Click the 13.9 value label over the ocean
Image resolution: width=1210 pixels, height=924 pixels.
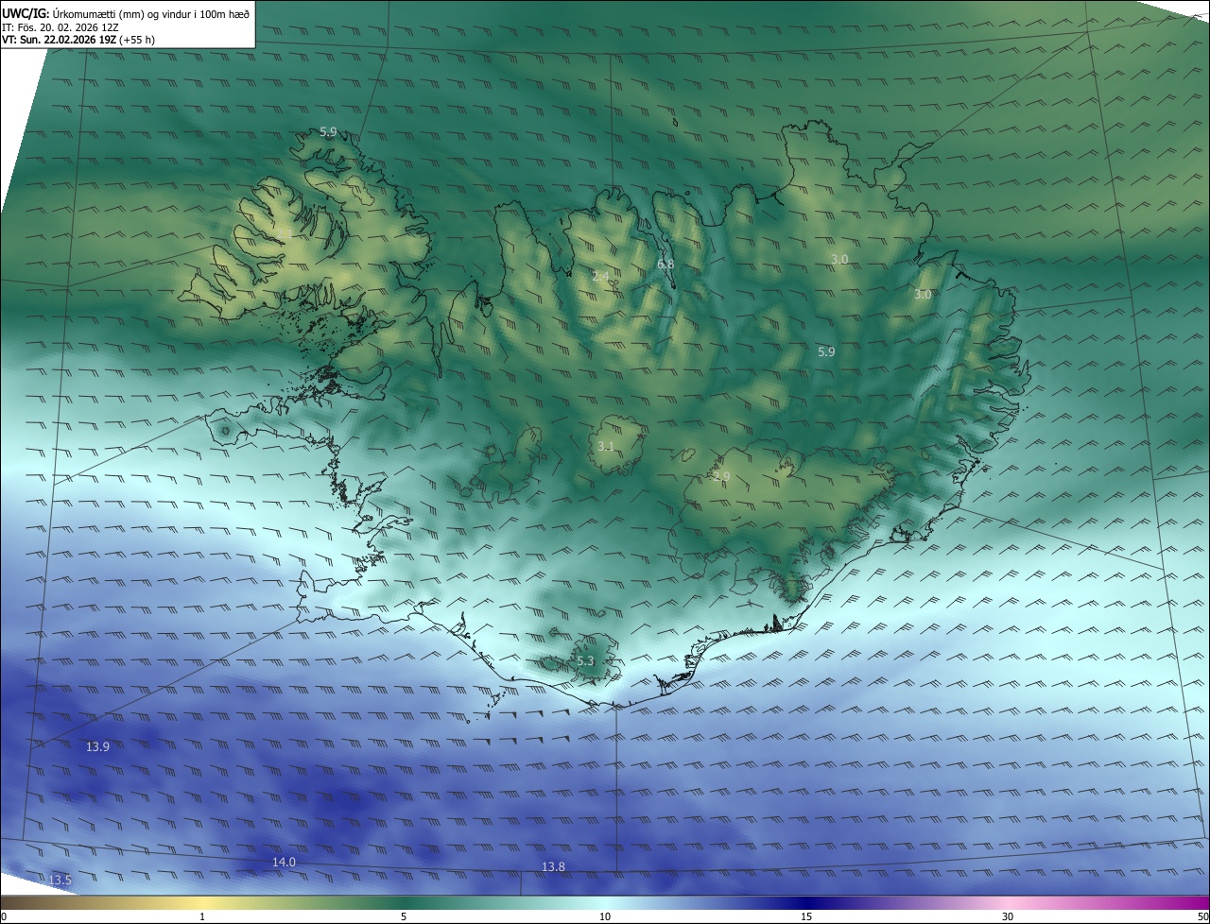pyautogui.click(x=97, y=746)
